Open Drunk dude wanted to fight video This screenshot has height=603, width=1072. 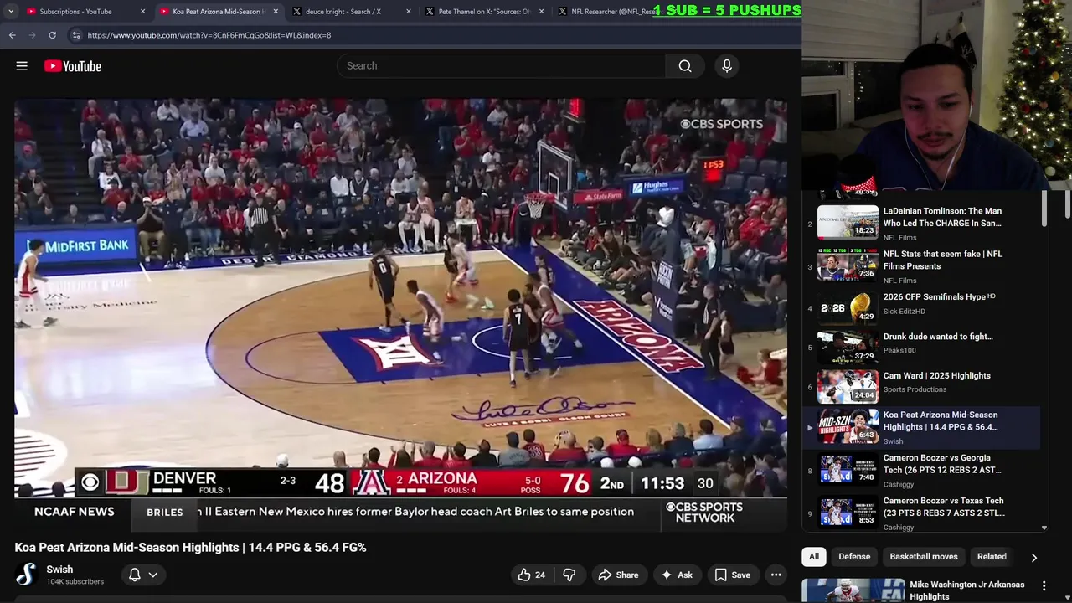938,337
